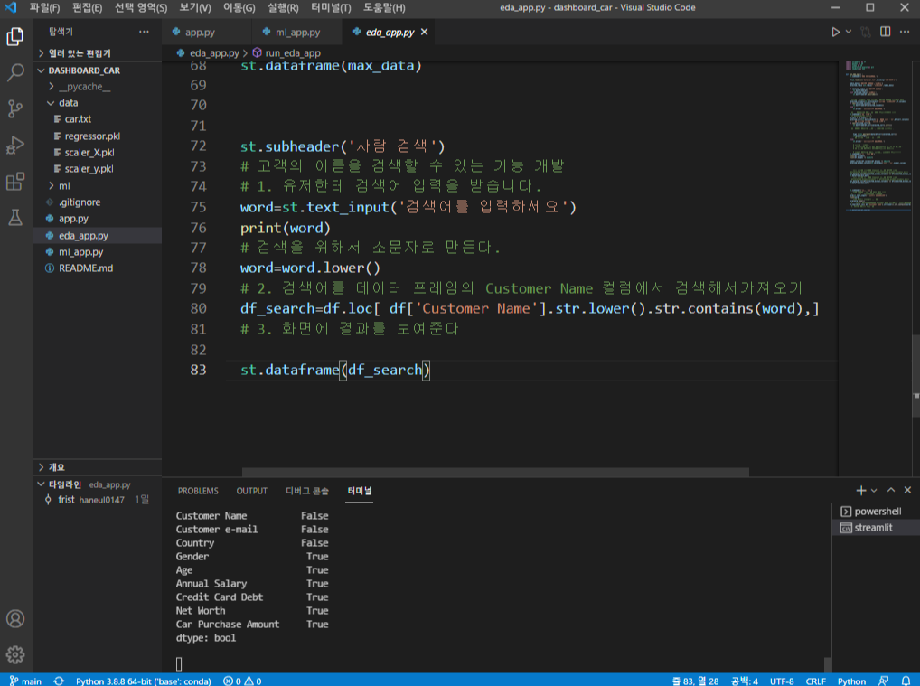Expand the __pycache__ folder
The height and width of the screenshot is (686, 920).
pos(98,86)
